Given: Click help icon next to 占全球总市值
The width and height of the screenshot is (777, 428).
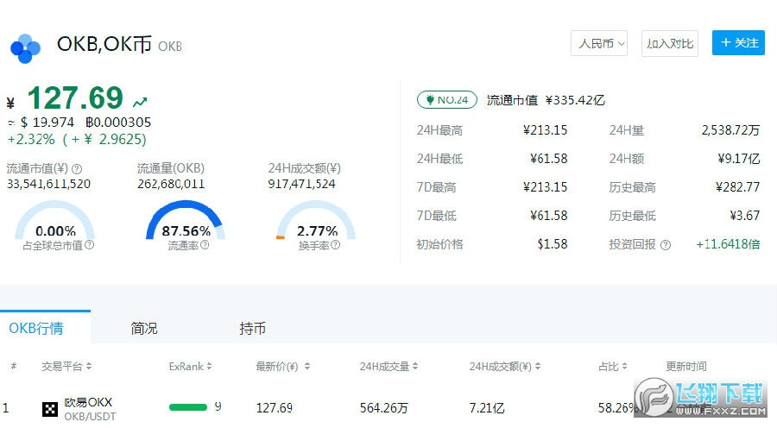Looking at the screenshot, I should 90,245.
